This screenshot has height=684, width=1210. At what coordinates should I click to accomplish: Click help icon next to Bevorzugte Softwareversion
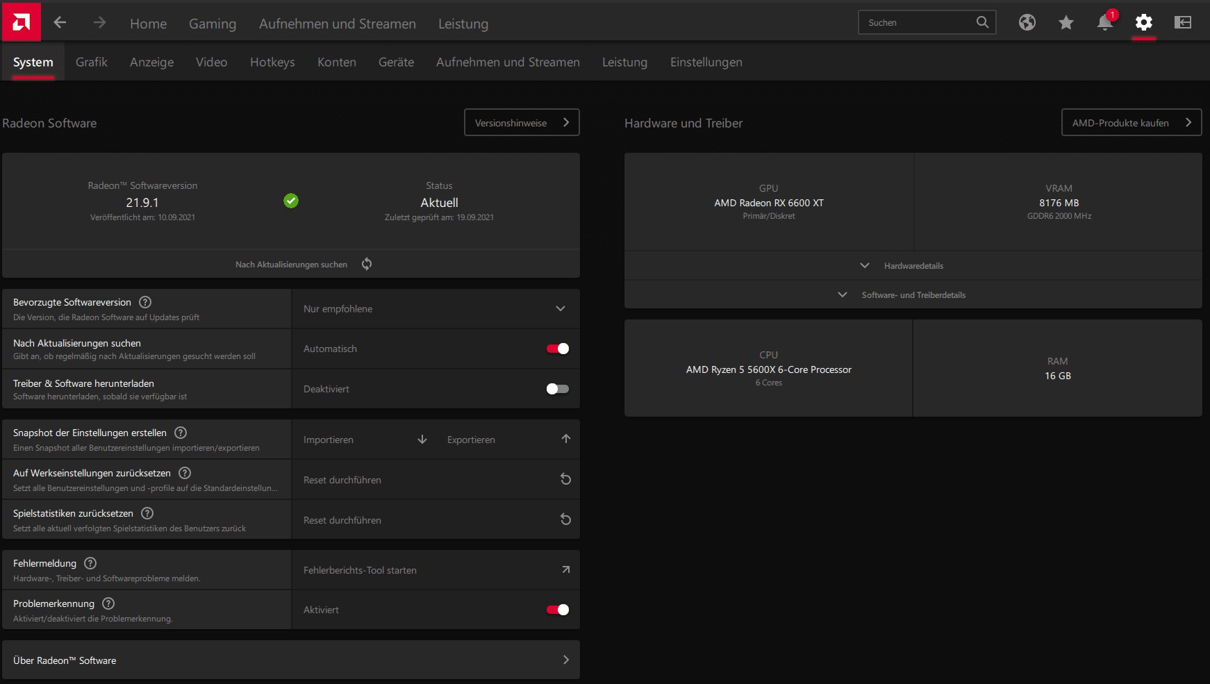point(145,302)
